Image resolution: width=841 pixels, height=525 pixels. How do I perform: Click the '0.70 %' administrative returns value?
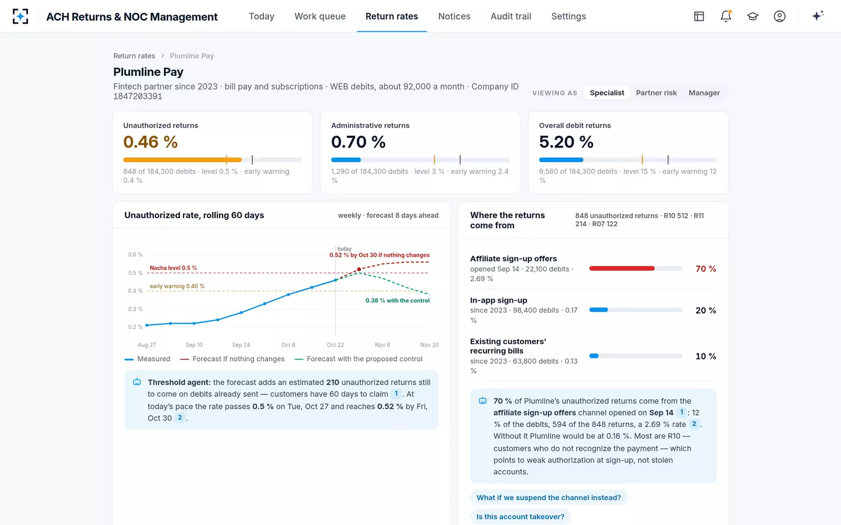359,142
